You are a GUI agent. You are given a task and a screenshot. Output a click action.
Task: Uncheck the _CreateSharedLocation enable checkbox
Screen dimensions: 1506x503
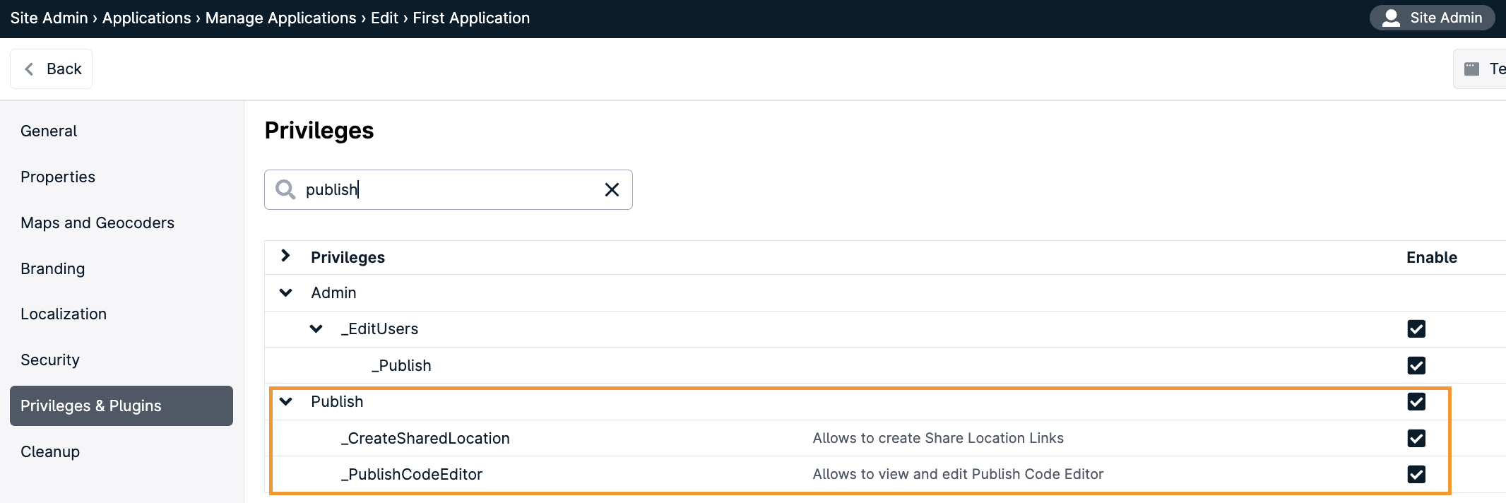(x=1416, y=438)
